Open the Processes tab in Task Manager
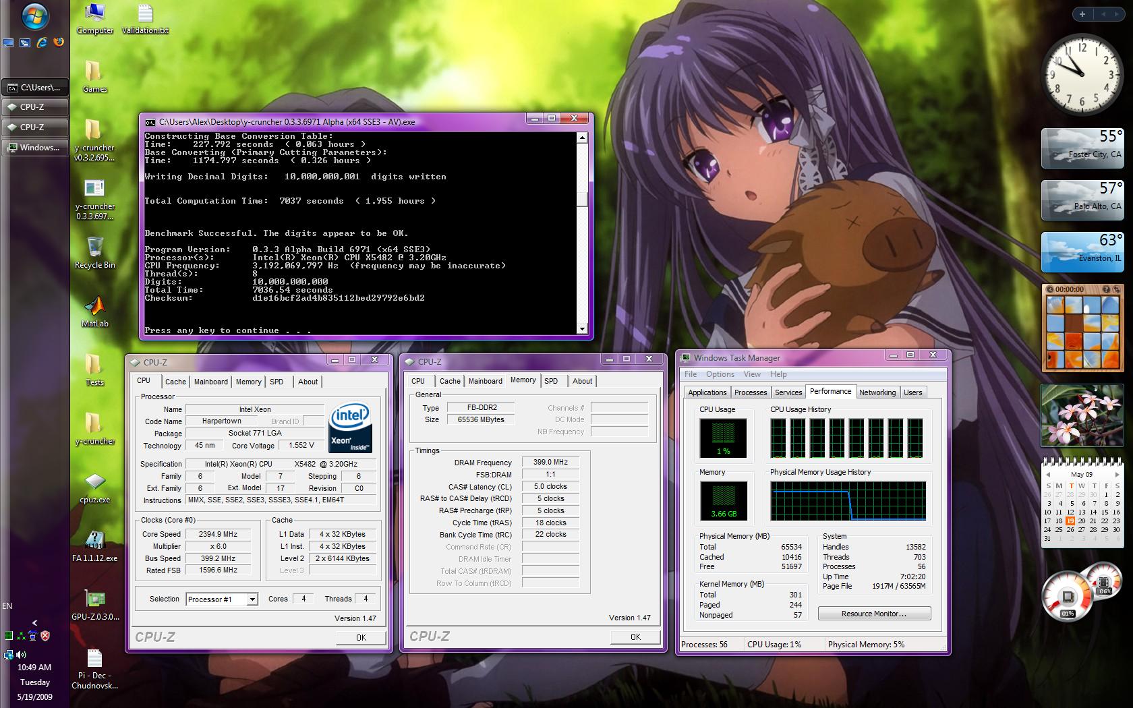 point(750,392)
